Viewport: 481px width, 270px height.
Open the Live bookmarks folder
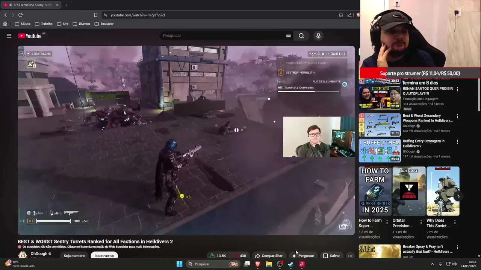click(x=63, y=24)
